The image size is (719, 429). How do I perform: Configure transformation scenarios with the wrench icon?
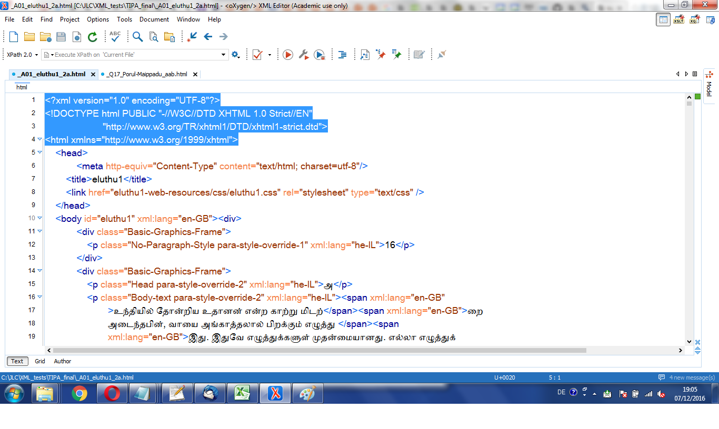pos(303,55)
